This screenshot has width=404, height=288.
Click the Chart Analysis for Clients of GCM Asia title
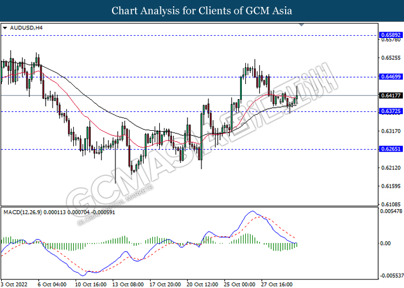[202, 11]
